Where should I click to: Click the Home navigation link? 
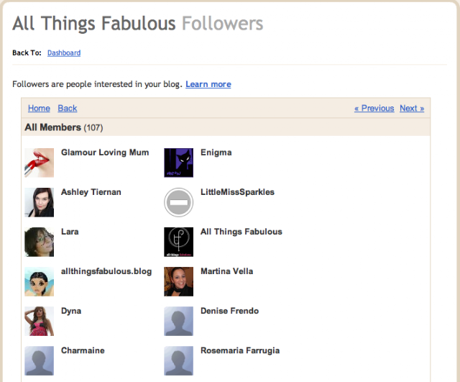point(39,109)
